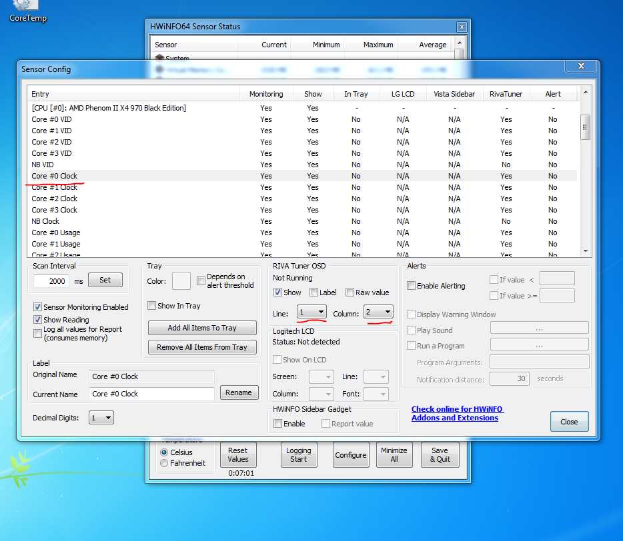Click the Close button in Sensor Config

click(x=569, y=422)
